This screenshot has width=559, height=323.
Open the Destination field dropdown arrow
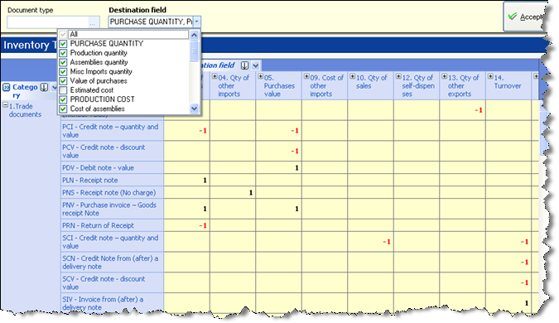pyautogui.click(x=197, y=22)
